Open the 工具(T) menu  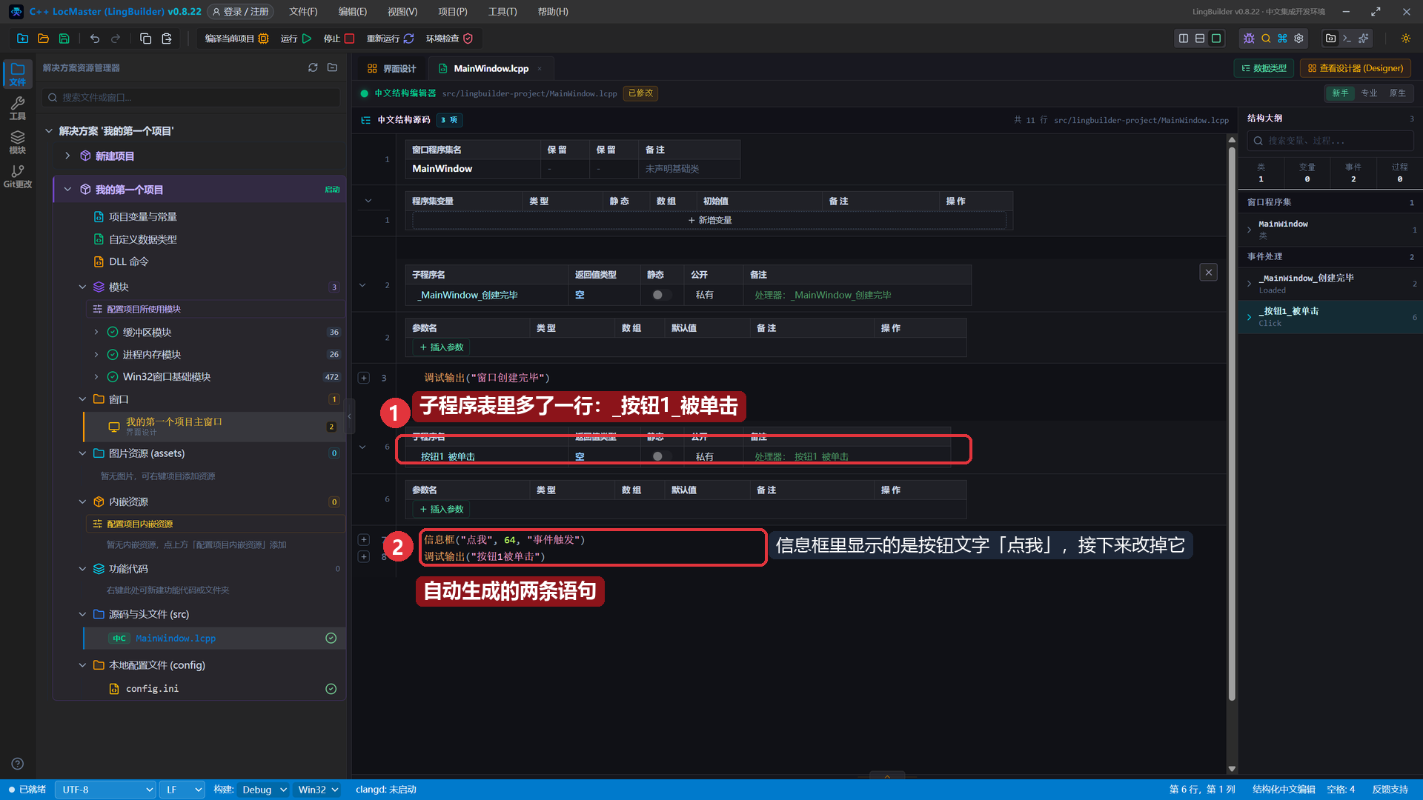pyautogui.click(x=502, y=12)
